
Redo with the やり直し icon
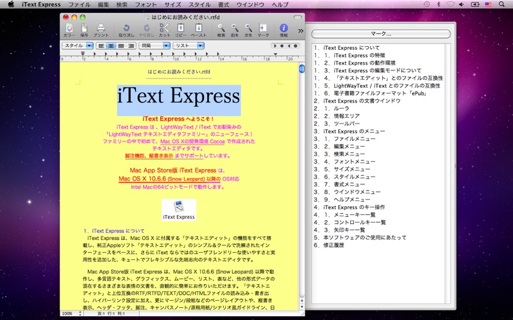[146, 30]
